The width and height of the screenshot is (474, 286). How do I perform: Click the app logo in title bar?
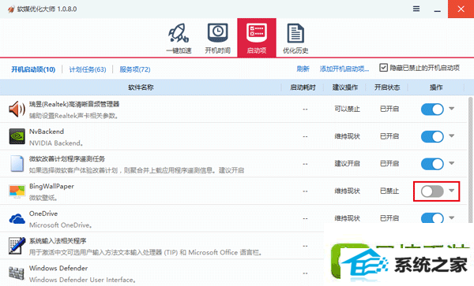click(x=11, y=9)
